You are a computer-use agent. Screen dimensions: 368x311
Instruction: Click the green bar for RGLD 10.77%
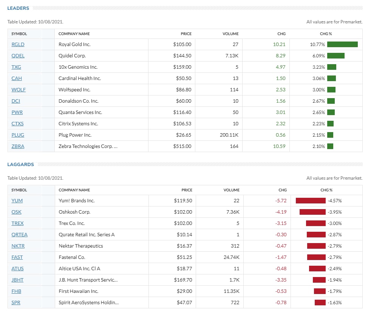(x=342, y=44)
